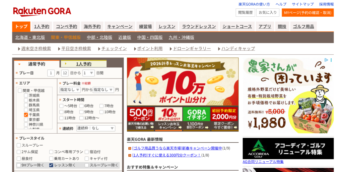Tick the 8時台 start time checkbox
Image resolution: width=343 pixels, height=172 pixels.
click(61, 112)
